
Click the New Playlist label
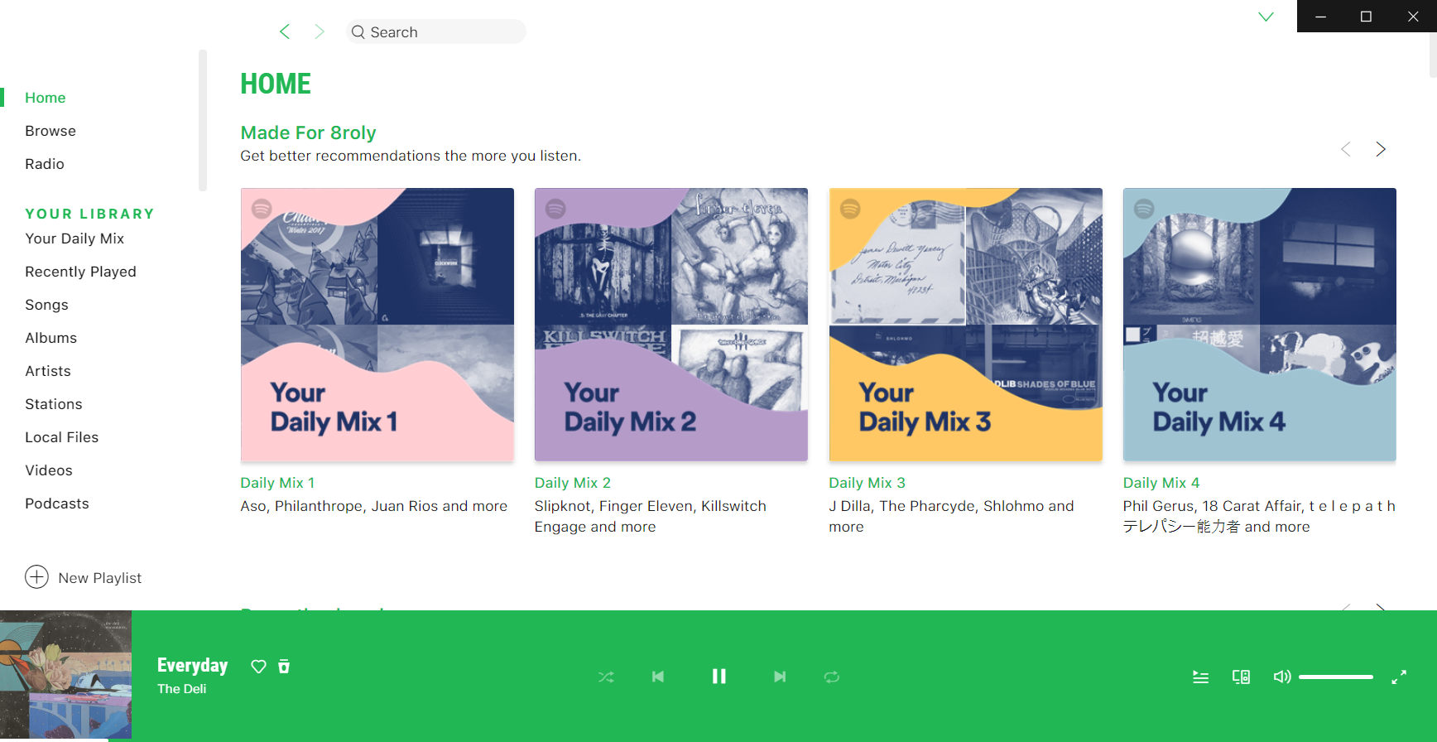(100, 578)
